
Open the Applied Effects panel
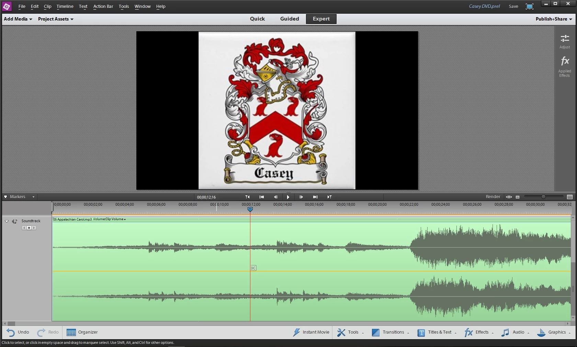click(565, 67)
